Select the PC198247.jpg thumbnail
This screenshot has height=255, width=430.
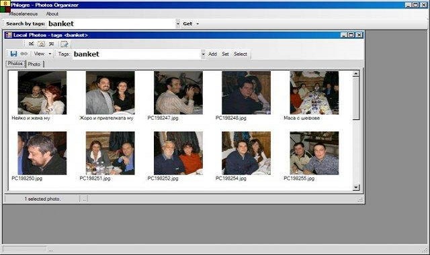(x=178, y=93)
